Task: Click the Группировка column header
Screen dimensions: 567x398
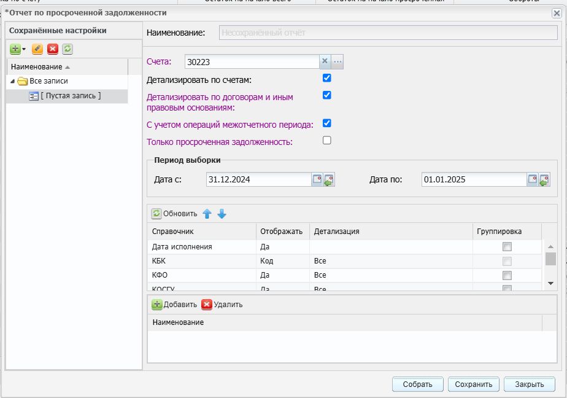Action: click(x=507, y=232)
